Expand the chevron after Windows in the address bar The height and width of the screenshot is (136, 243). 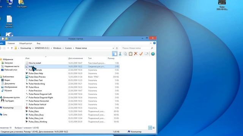point(63,48)
